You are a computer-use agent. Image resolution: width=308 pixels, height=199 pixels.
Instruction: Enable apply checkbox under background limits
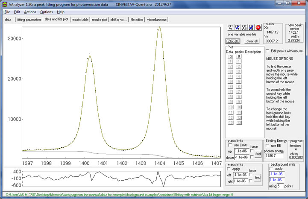(272, 168)
